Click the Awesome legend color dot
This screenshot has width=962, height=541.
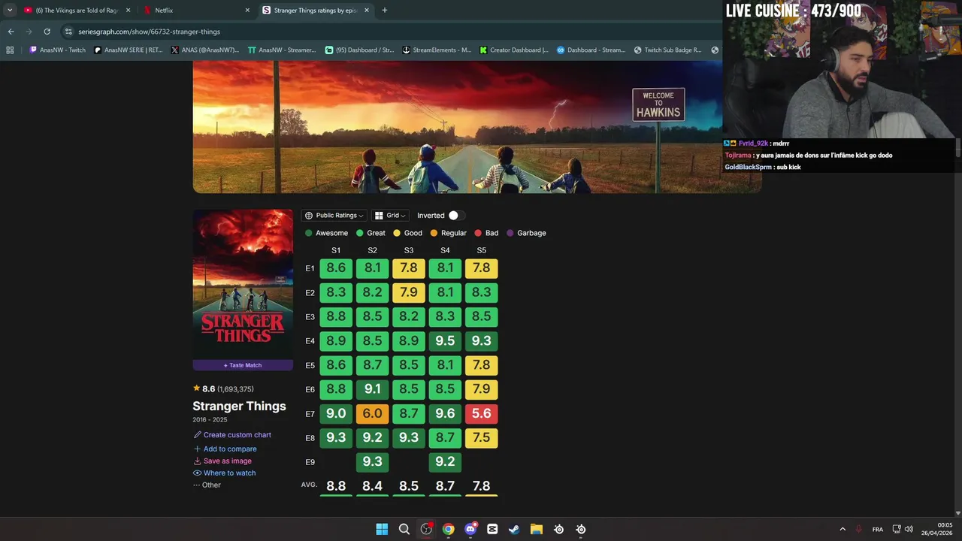coord(309,233)
